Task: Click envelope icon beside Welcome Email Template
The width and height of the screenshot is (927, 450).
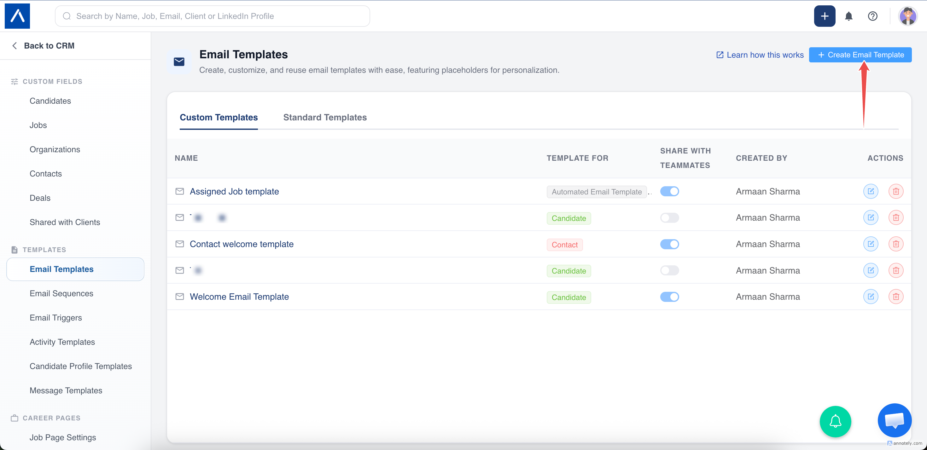Action: click(180, 297)
